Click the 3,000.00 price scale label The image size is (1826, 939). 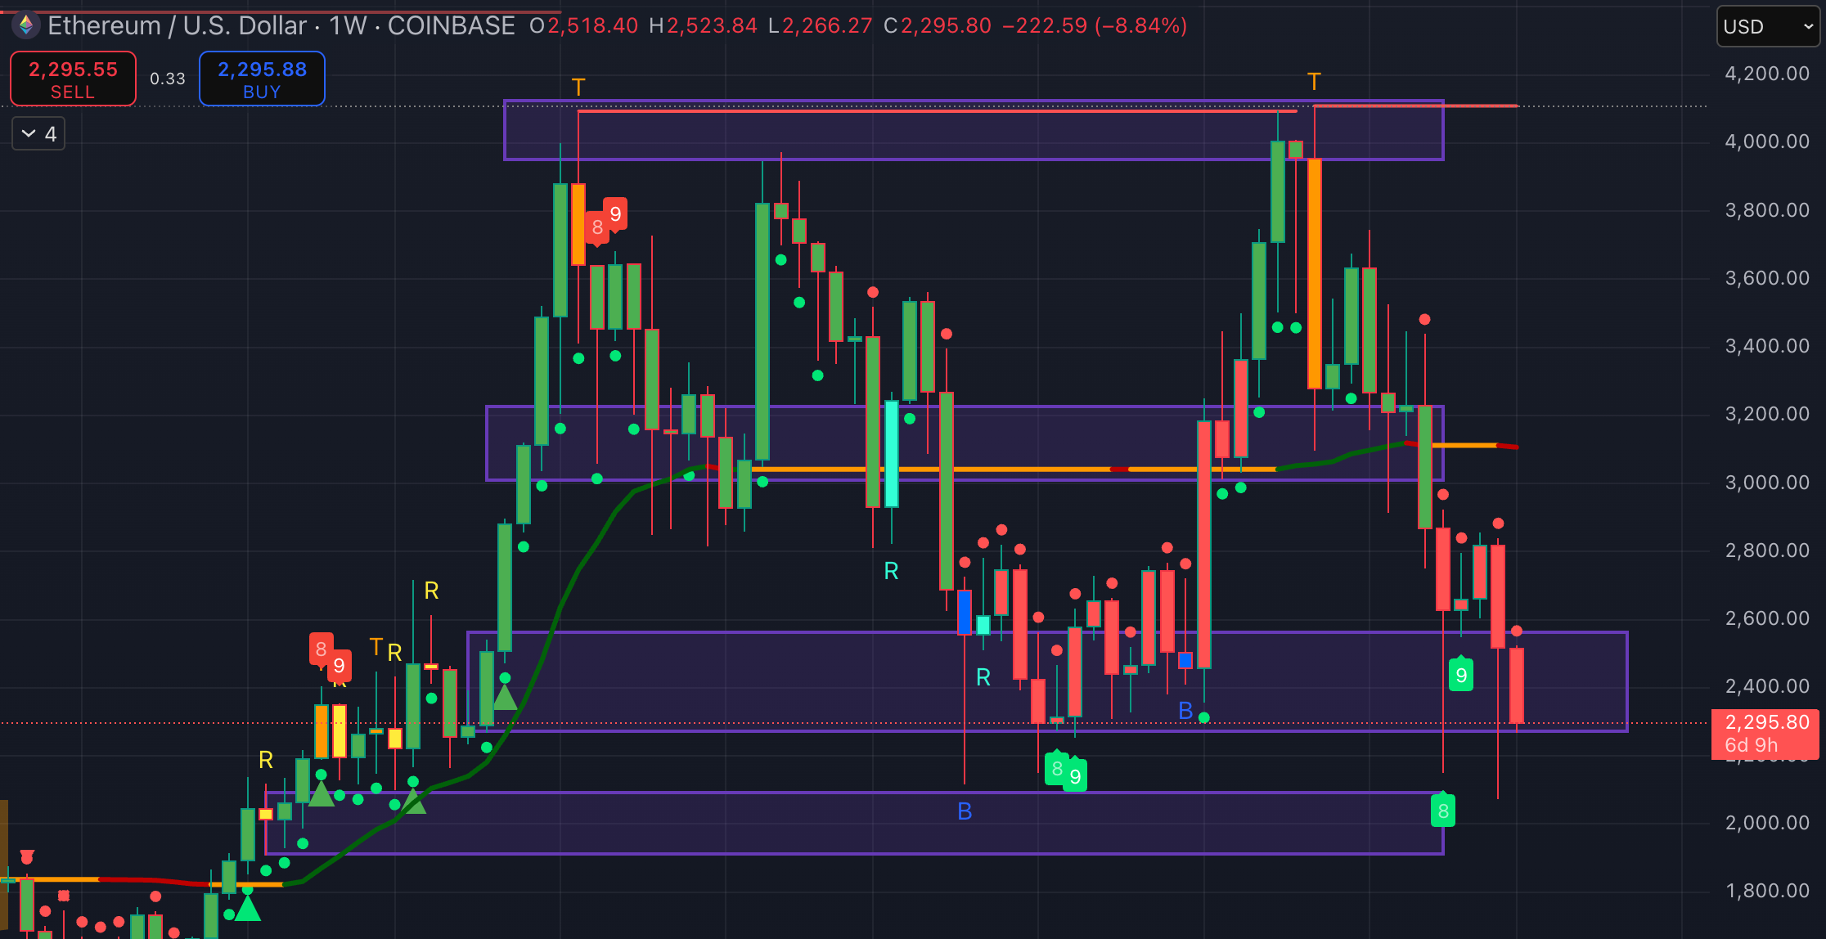pyautogui.click(x=1766, y=483)
